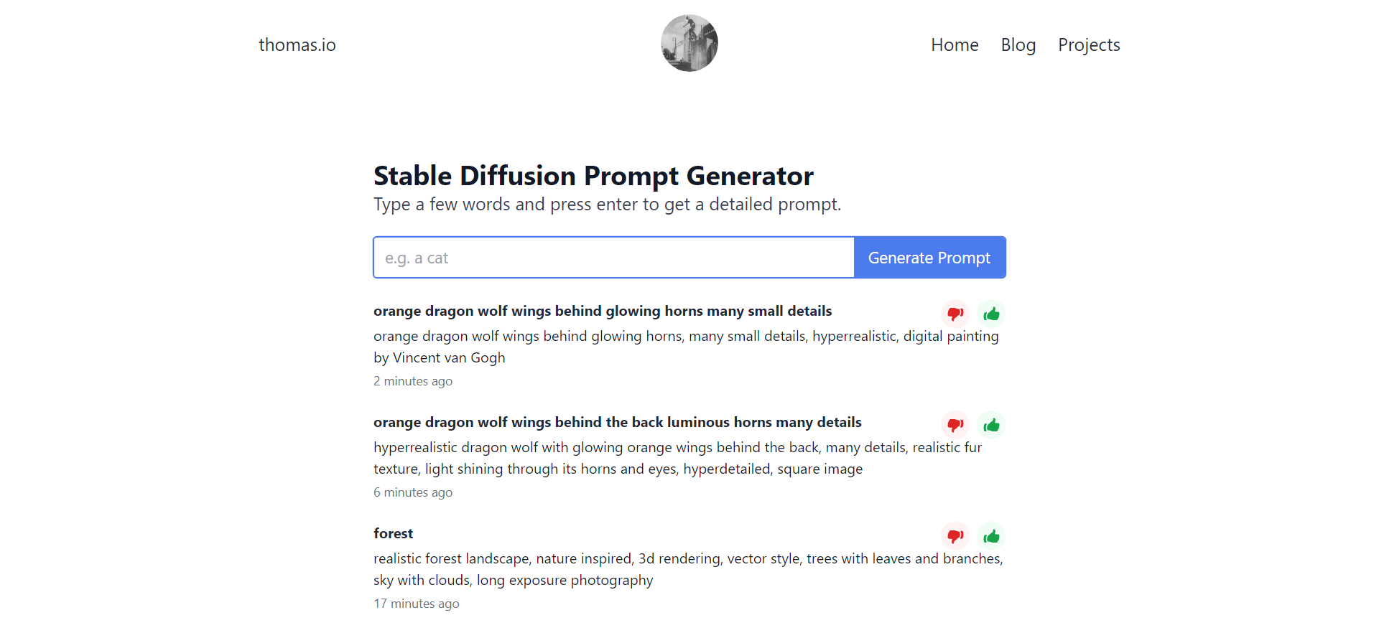1379x628 pixels.
Task: Give the forest prompt a thumbs up
Action: 991,536
